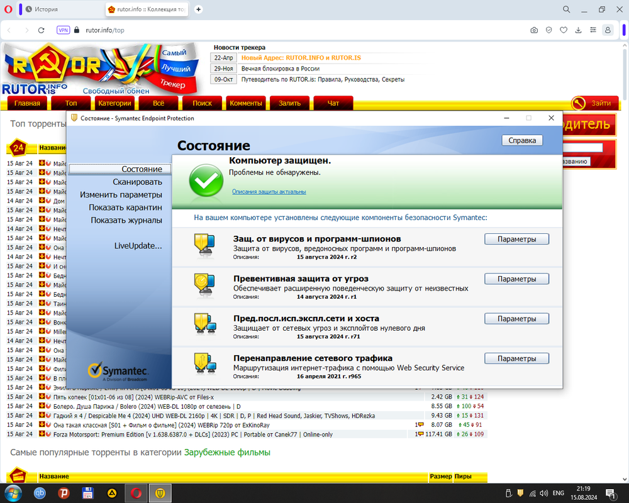
Task: Click tab search magnifier icon in Opera
Action: (567, 9)
